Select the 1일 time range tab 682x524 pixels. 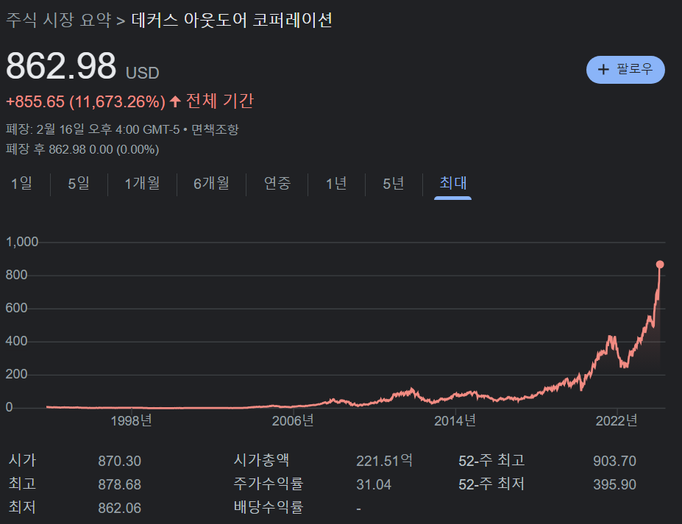[x=22, y=183]
